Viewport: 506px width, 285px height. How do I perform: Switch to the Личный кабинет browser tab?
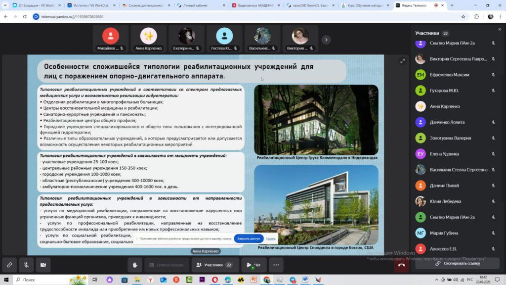click(x=201, y=5)
